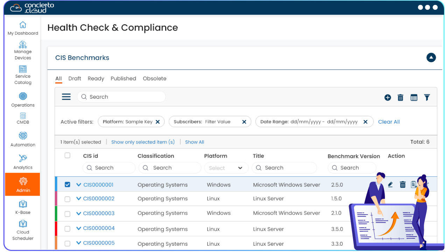Open the Operations section in the sidebar

(22, 100)
